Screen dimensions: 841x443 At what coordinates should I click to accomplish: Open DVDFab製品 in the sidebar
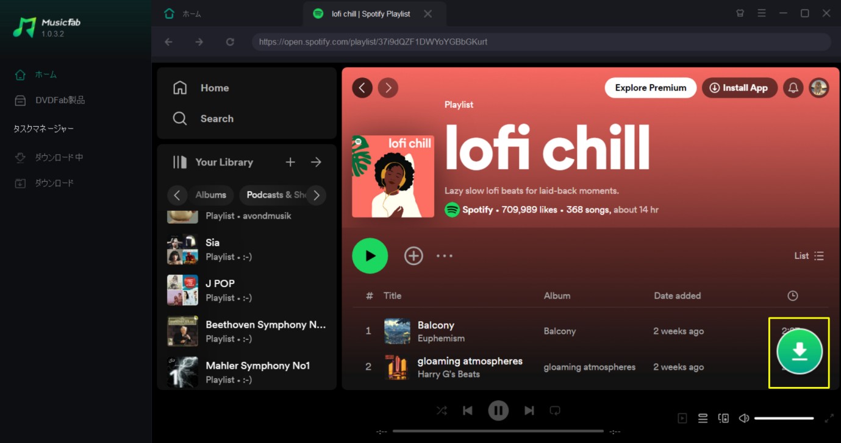point(50,100)
